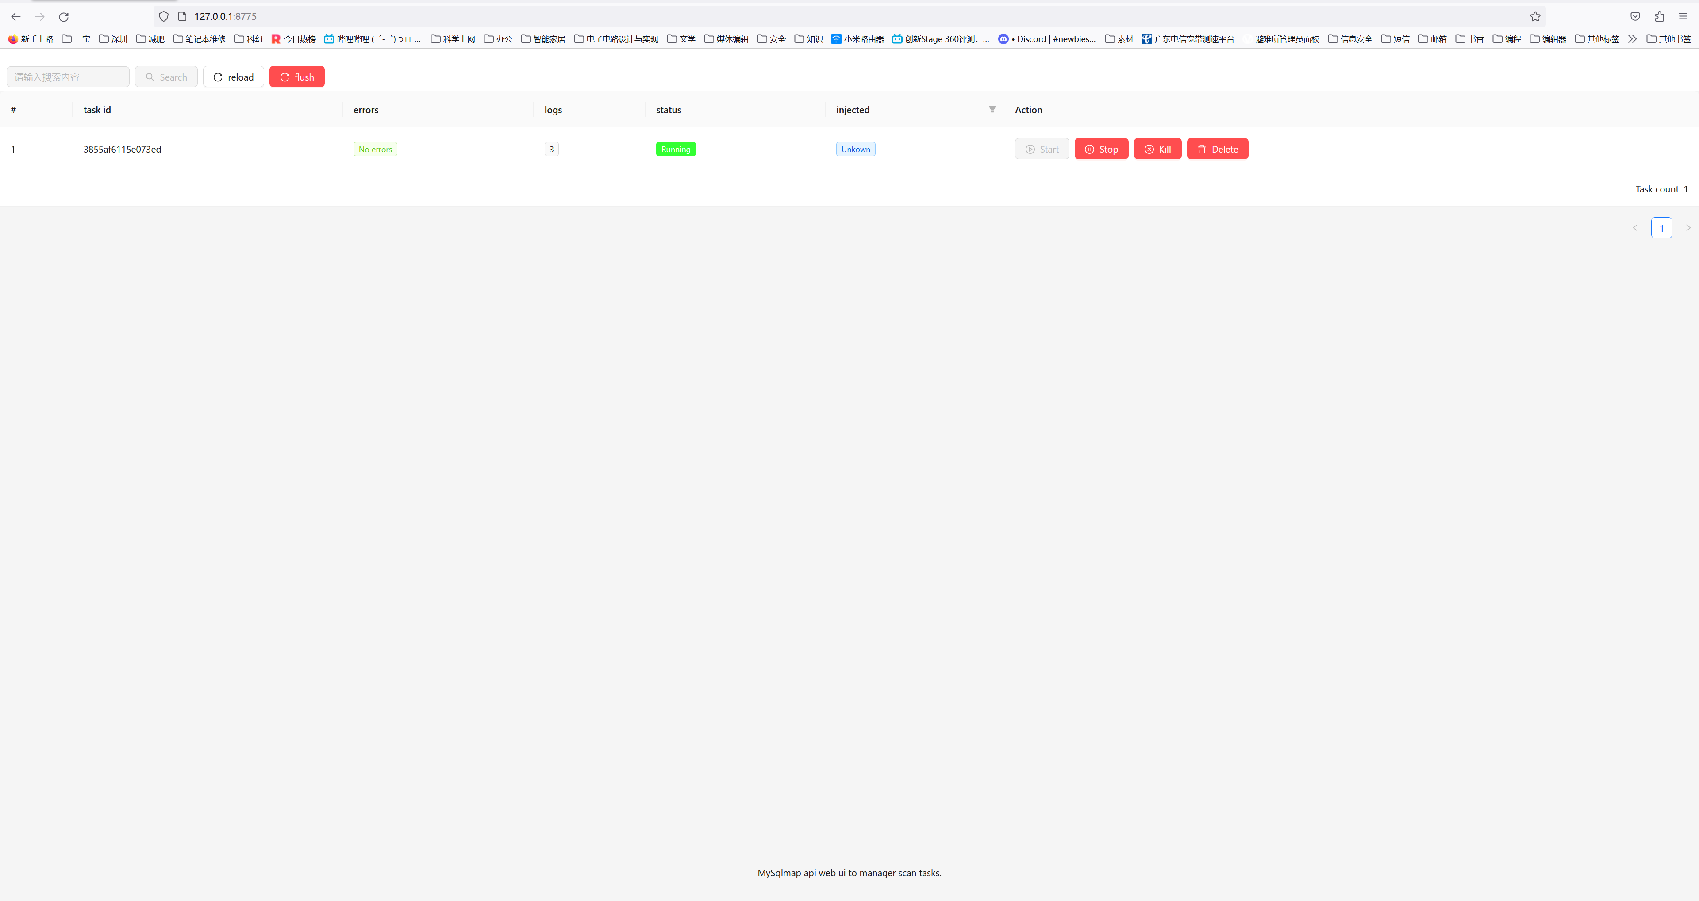Filter the injected column via funnel icon
The height and width of the screenshot is (901, 1699).
point(992,110)
